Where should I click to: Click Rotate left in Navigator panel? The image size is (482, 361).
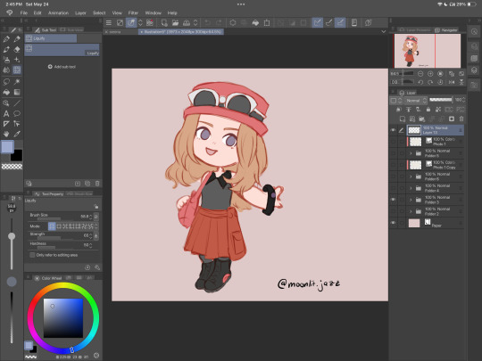[420, 82]
